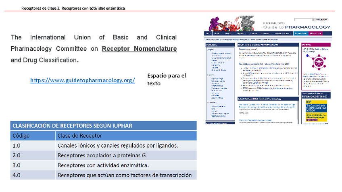Click the guidetopharmacology.org hyperlink
Viewport: 342px width, 192px height.
82,80
